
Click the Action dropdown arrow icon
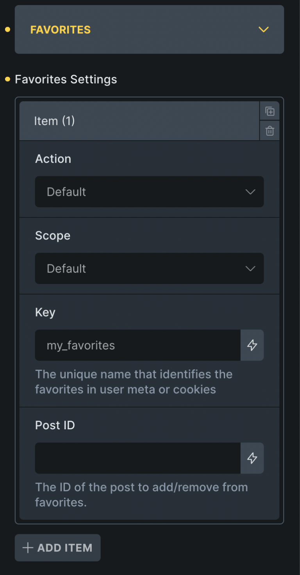point(250,192)
